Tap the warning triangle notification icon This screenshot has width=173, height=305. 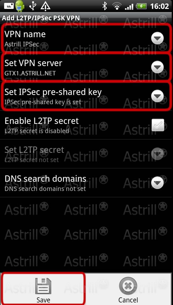point(45,6)
